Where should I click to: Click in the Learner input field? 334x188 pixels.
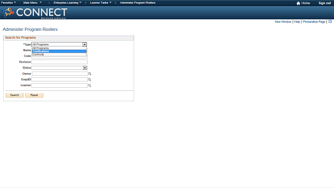[59, 85]
